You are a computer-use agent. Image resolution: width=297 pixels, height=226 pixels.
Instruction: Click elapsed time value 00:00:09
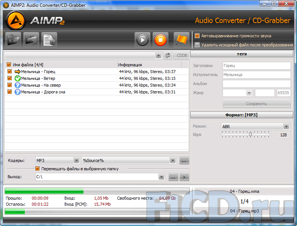(x=40, y=198)
